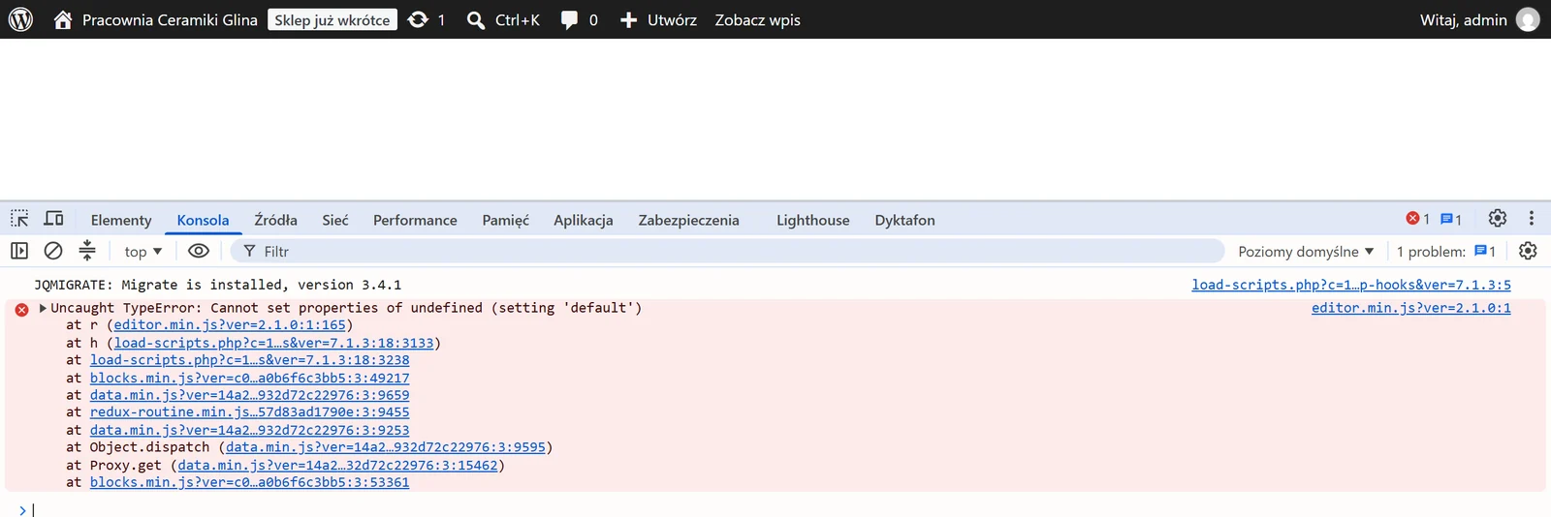Image resolution: width=1551 pixels, height=517 pixels.
Task: Open stack link data.min.js...:3:9659
Action: [250, 395]
